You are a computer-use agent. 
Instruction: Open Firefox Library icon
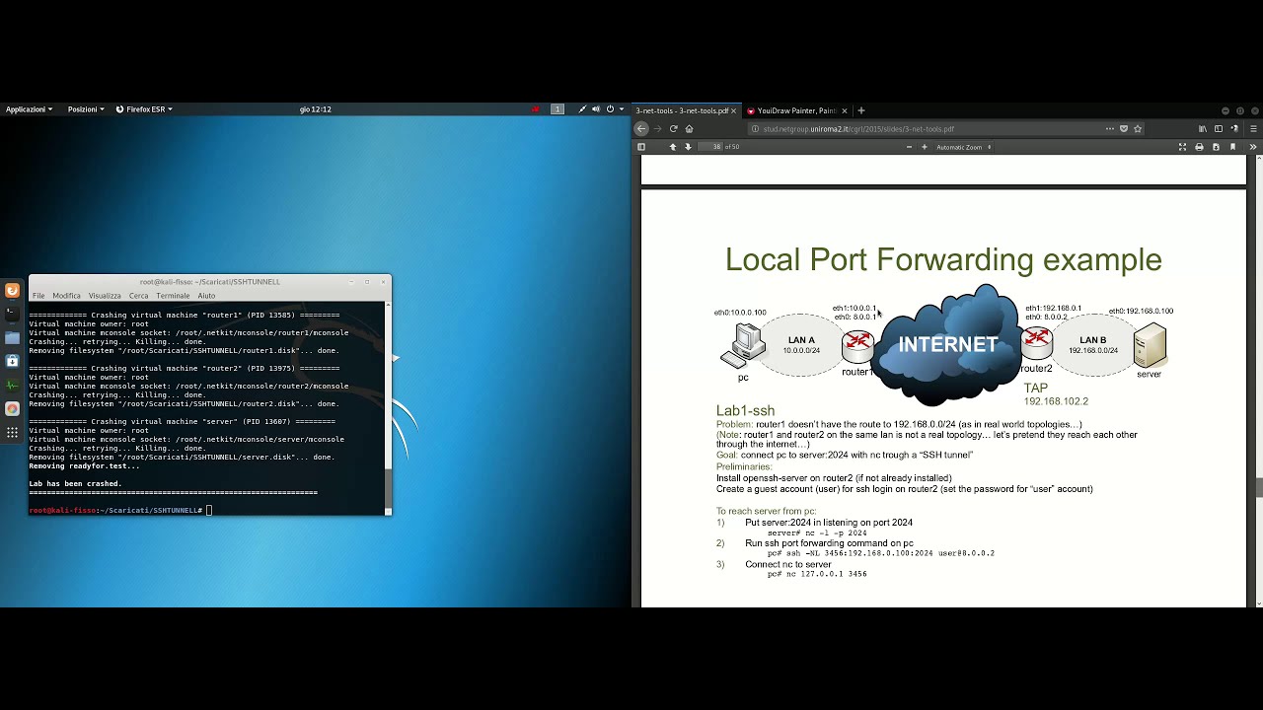[x=1203, y=128]
